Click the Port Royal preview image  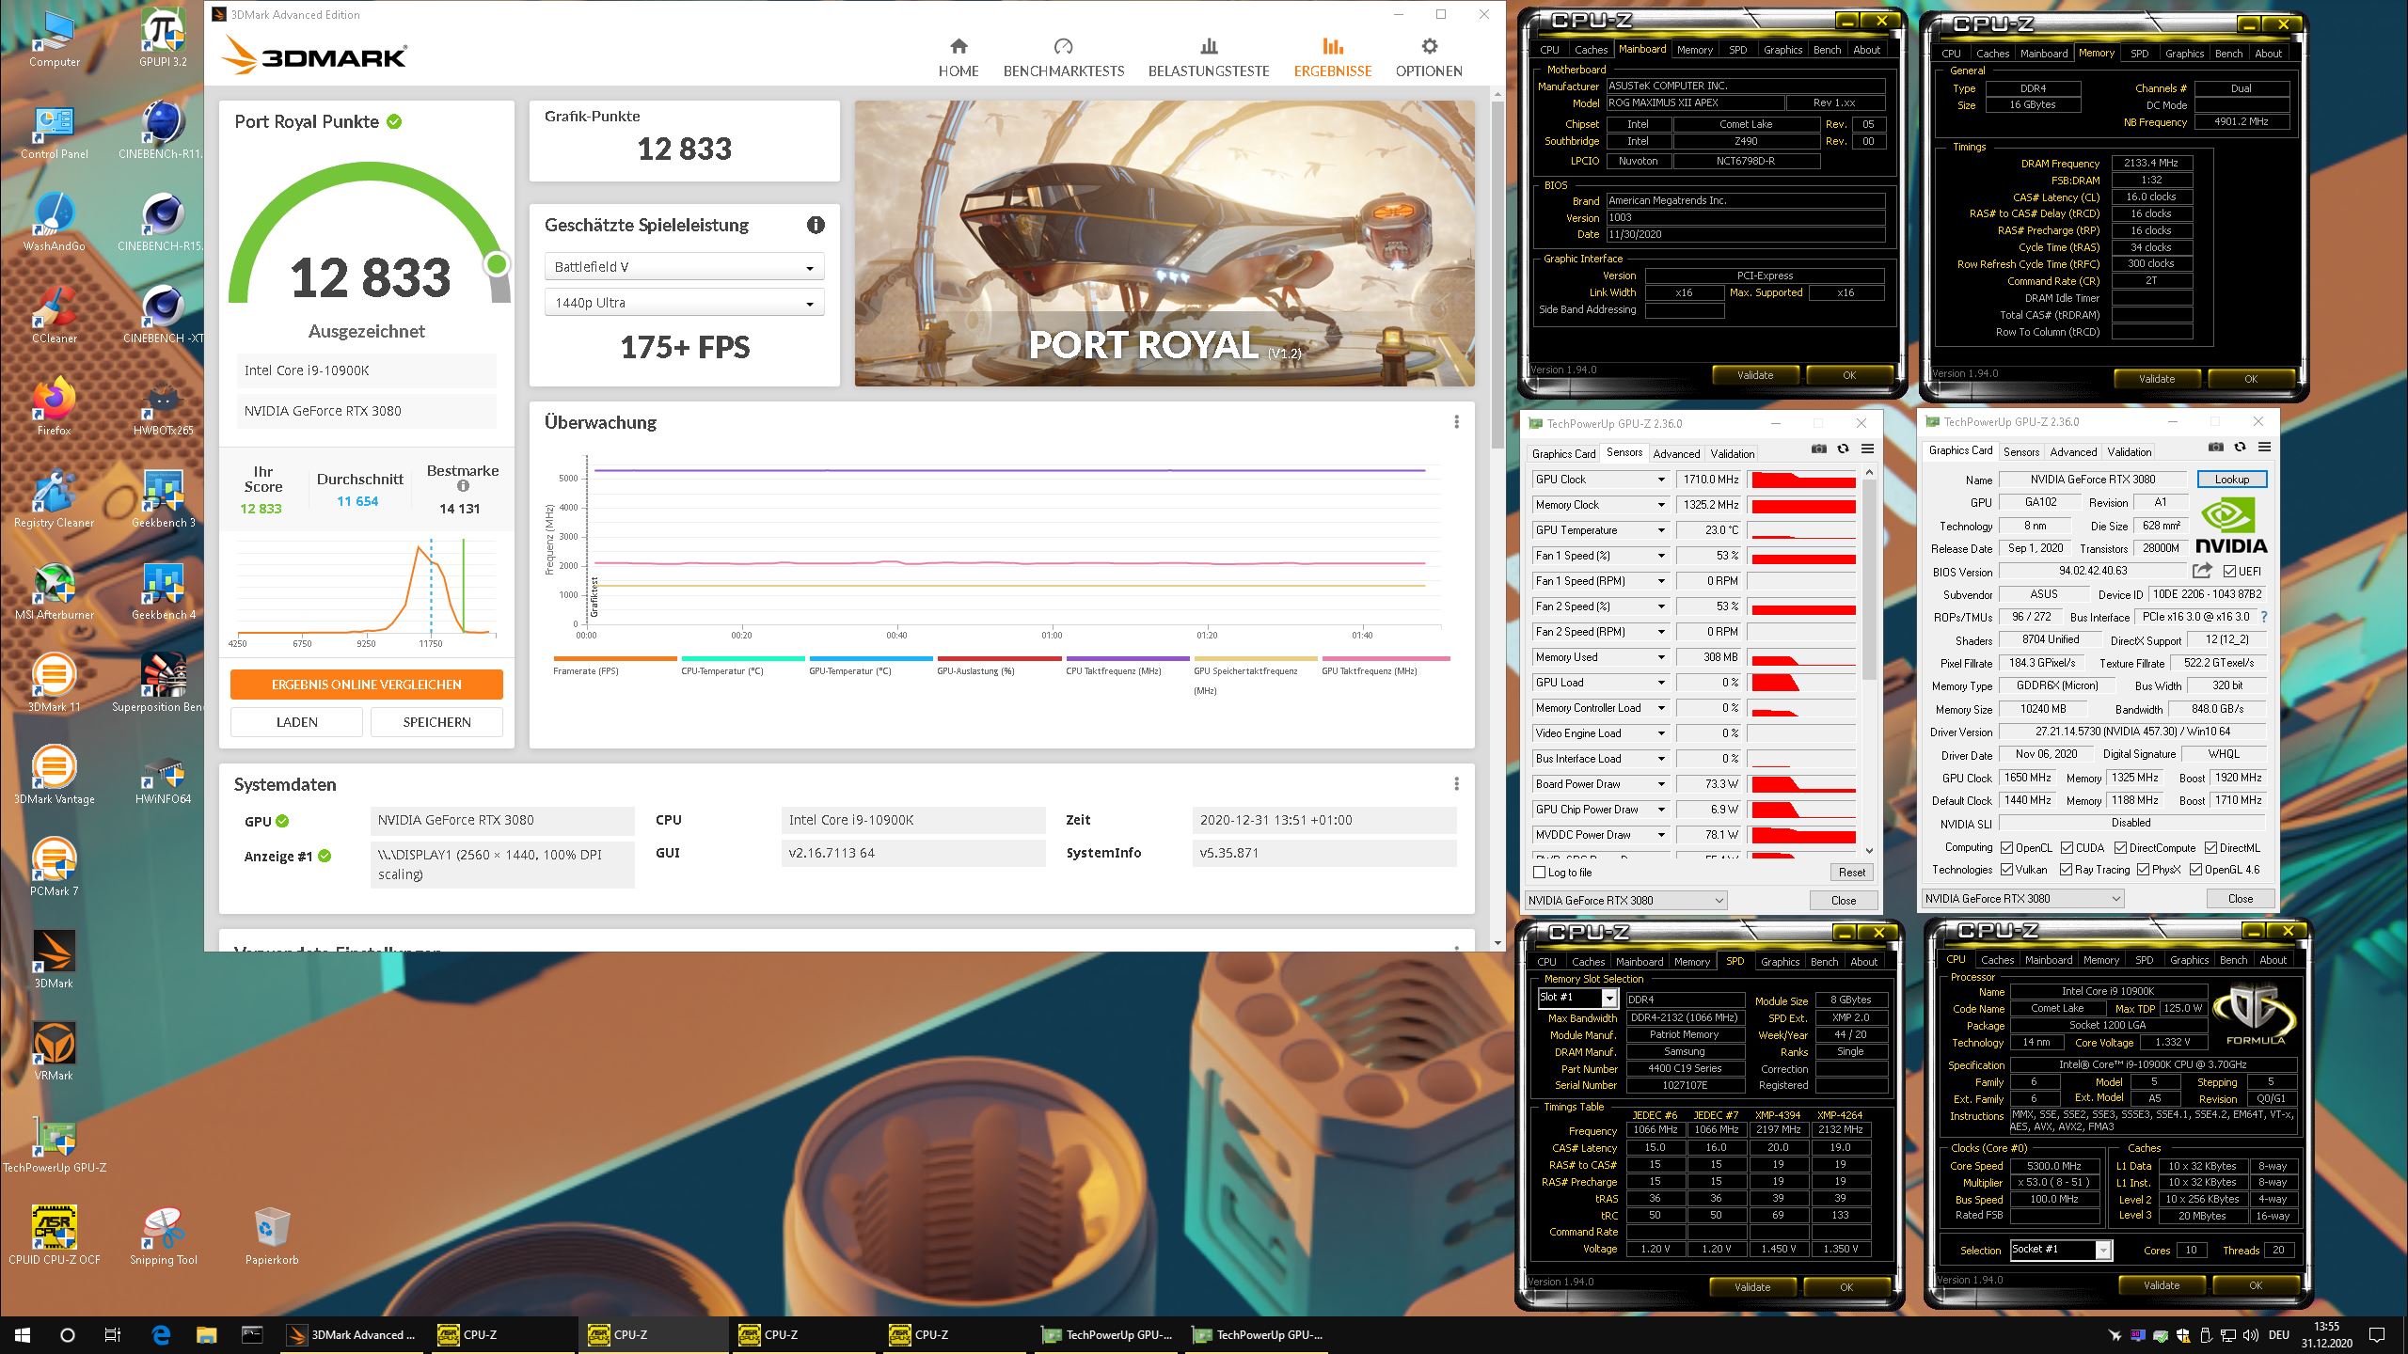pos(1164,243)
